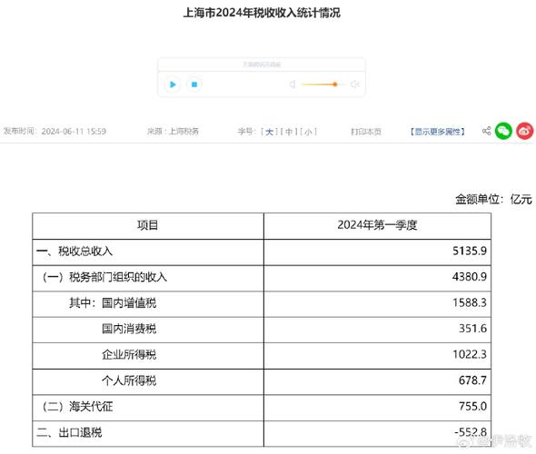Click the loud-volume speaker icon
Viewport: 536px width, 454px height.
click(x=355, y=84)
